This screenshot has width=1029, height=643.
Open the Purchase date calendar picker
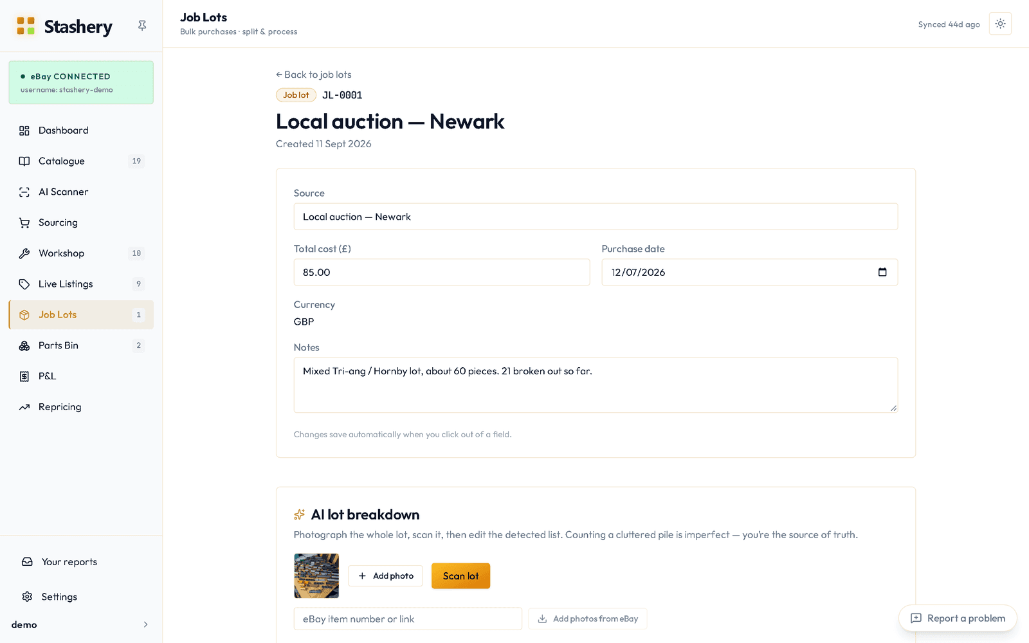[882, 272]
